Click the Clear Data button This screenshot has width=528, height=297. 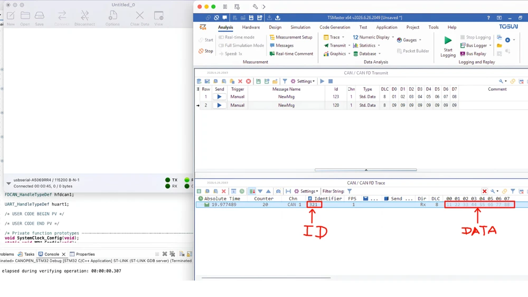coord(139,18)
